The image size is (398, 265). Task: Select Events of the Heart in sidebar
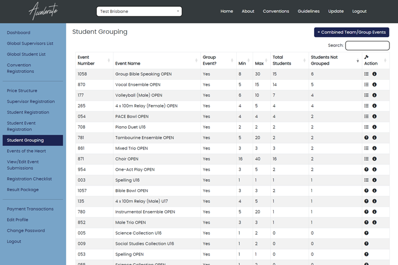click(x=26, y=151)
